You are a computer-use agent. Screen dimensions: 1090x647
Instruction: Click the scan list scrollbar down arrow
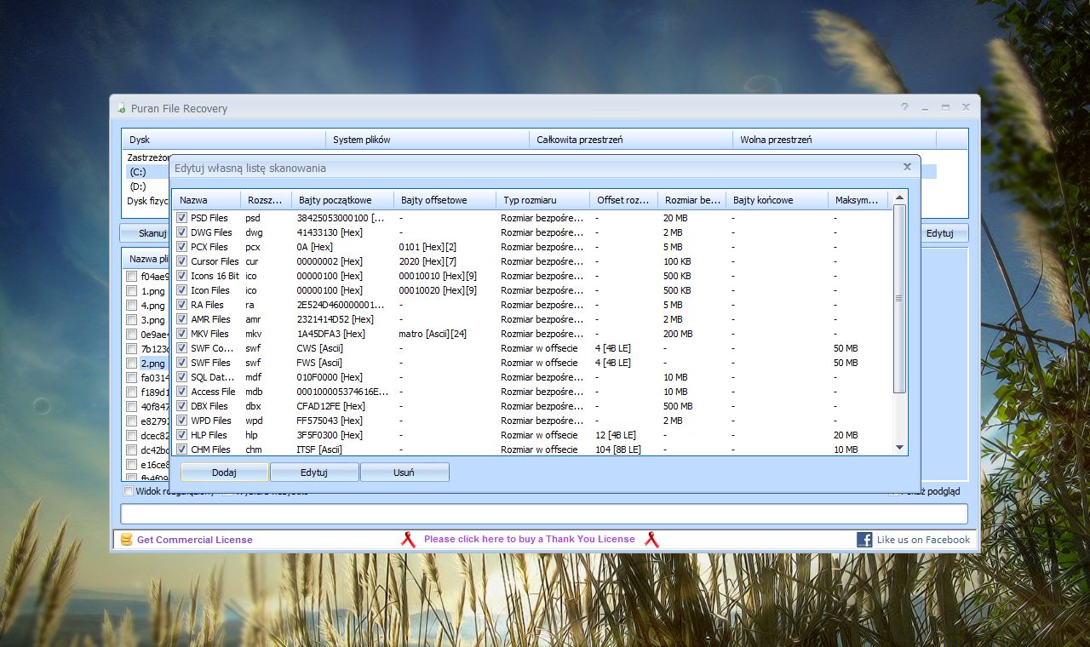point(900,448)
